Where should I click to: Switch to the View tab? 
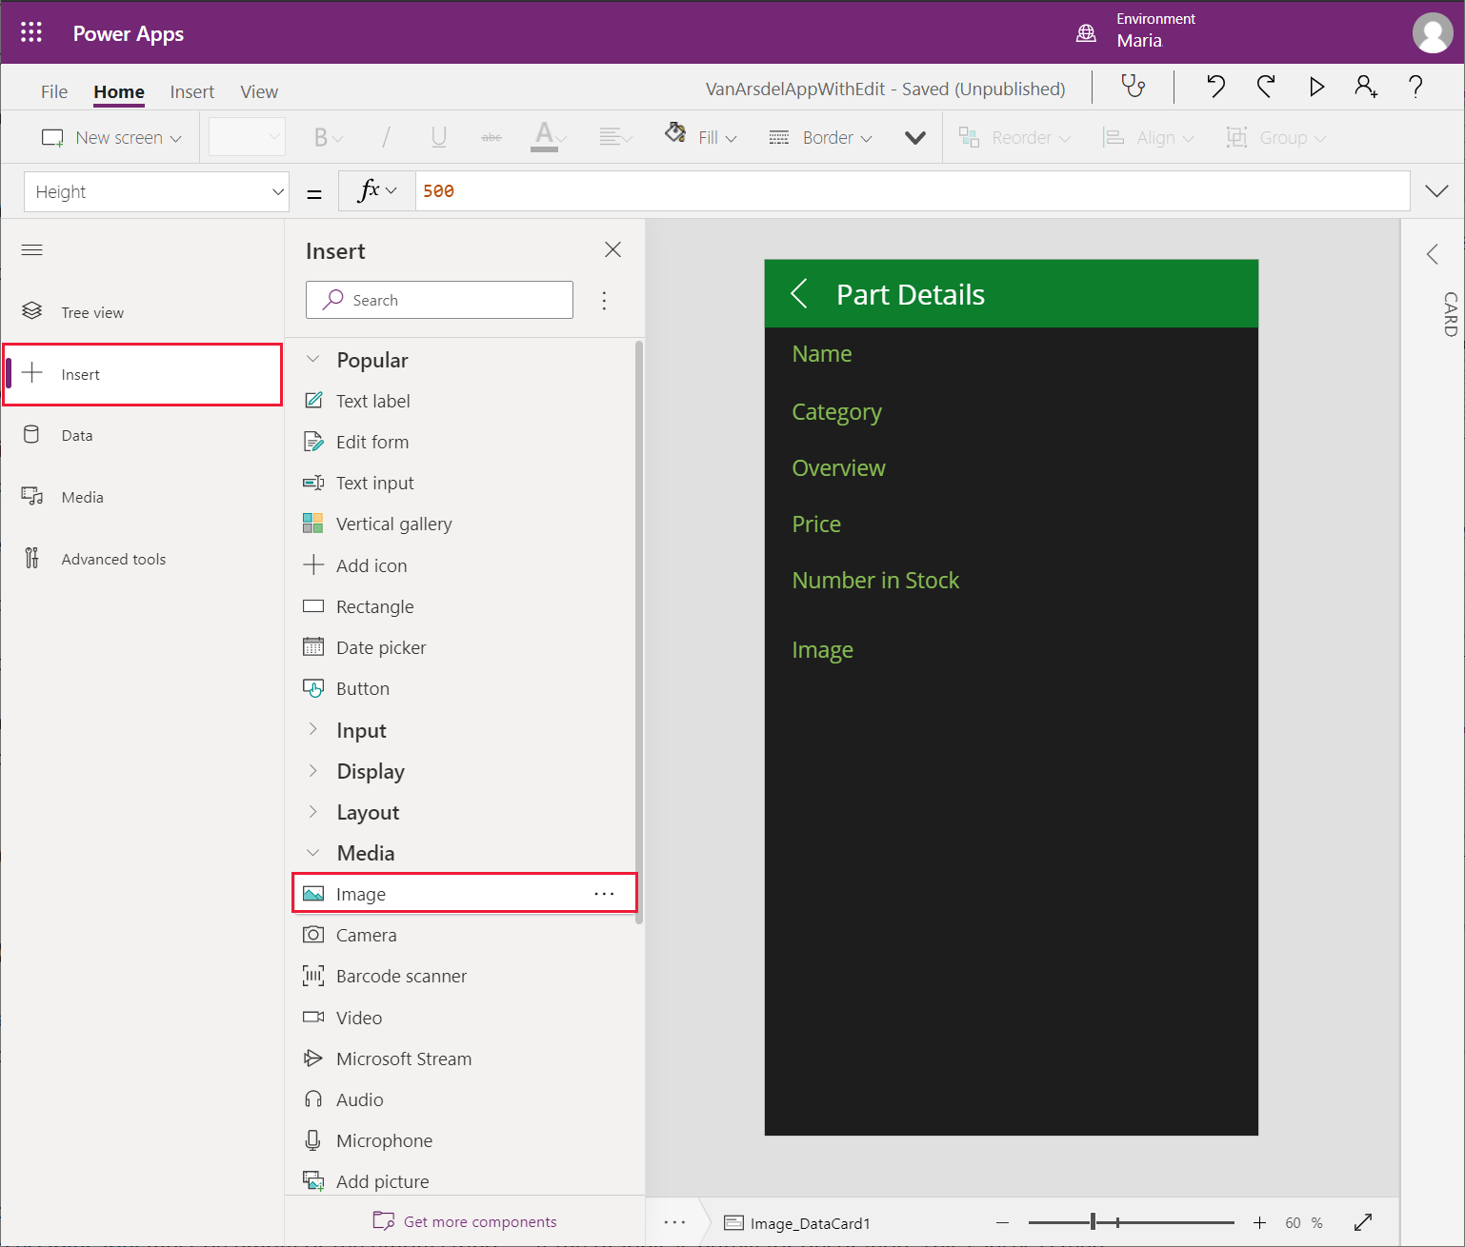click(x=259, y=91)
